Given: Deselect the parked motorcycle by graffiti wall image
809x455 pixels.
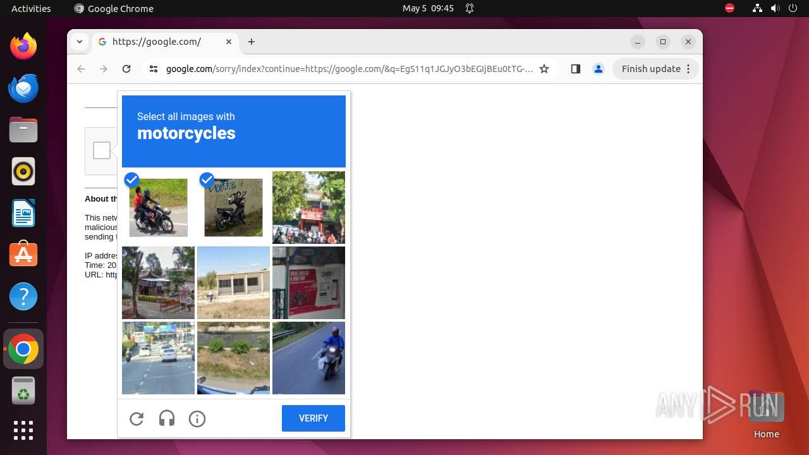Looking at the screenshot, I should point(233,207).
